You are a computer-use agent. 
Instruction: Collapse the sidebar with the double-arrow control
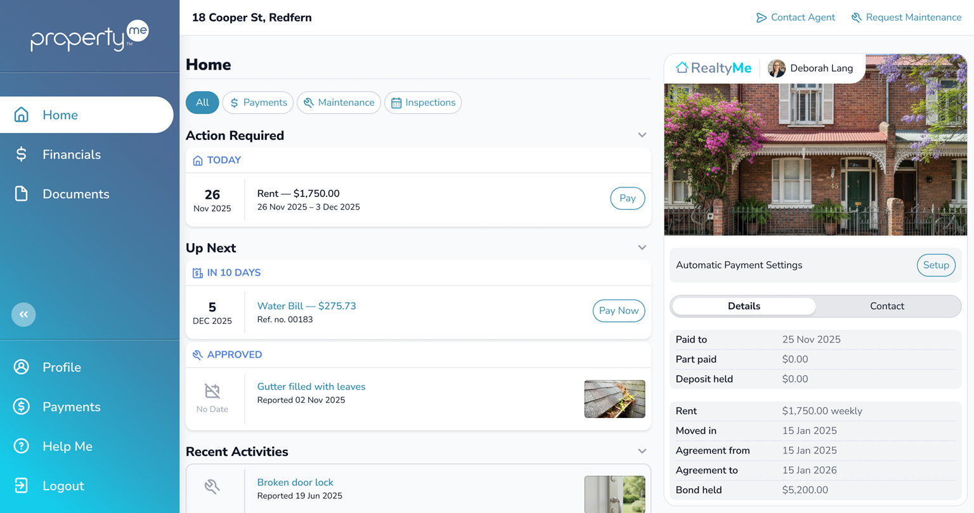click(x=23, y=314)
